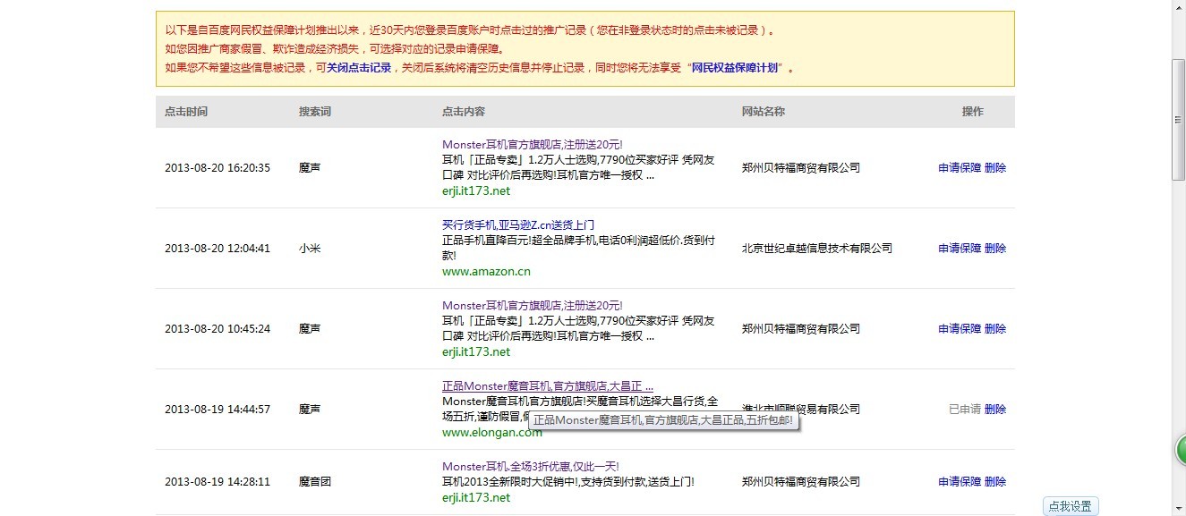Delete the 2013-08-19 14:28:11 record

click(995, 482)
